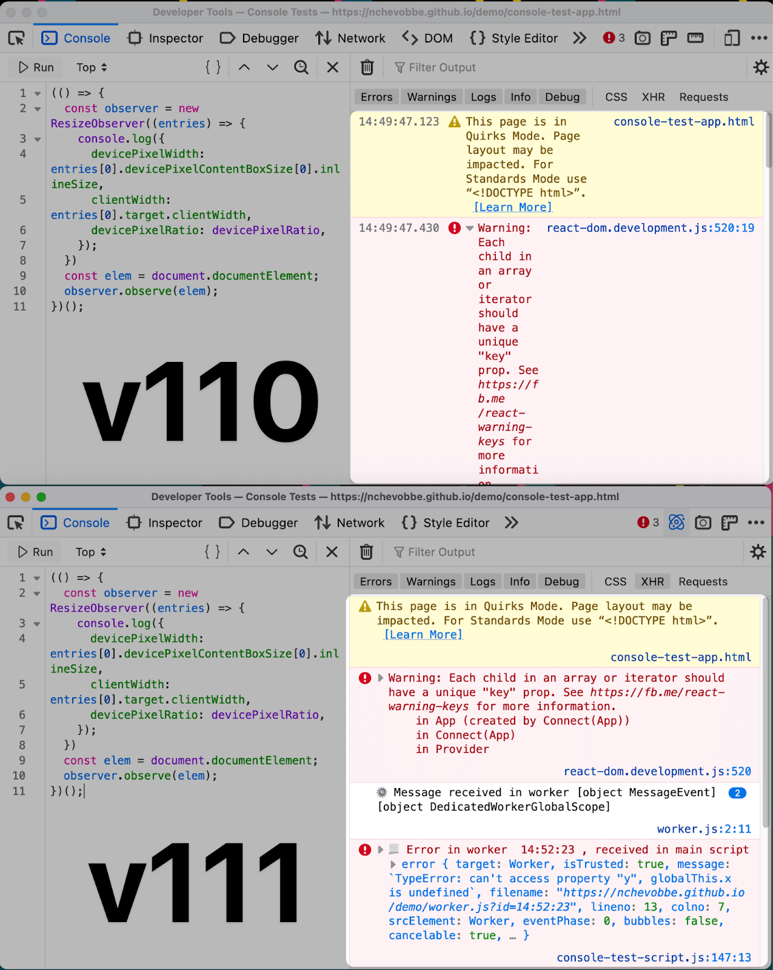Viewport: 773px width, 970px height.
Task: Open Learn More link in v111 console
Action: tap(423, 635)
